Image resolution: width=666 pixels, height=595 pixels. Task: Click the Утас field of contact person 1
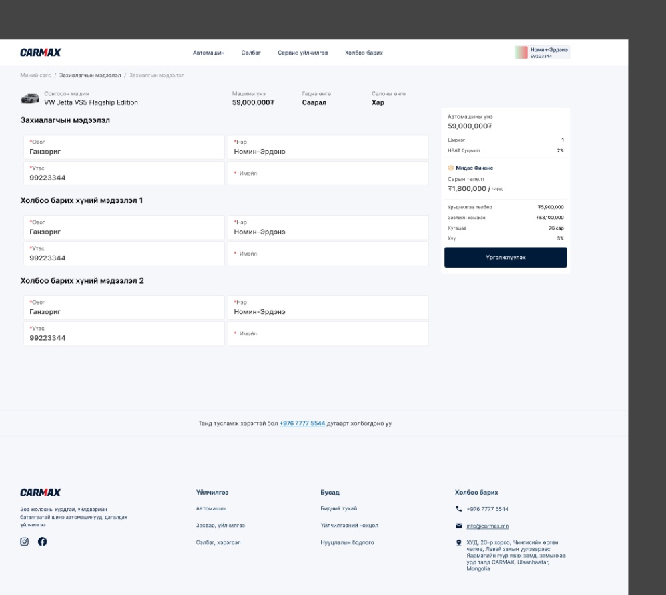(124, 254)
